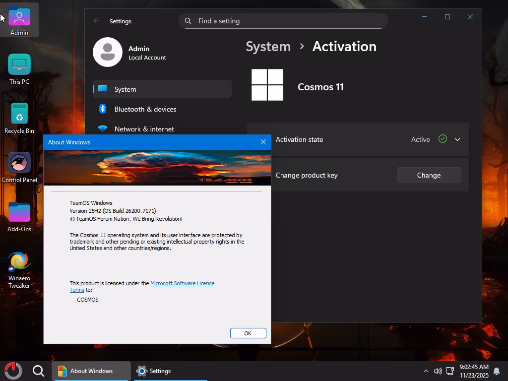Image resolution: width=508 pixels, height=381 pixels.
Task: Click the Start power-style button on taskbar
Action: [13, 371]
